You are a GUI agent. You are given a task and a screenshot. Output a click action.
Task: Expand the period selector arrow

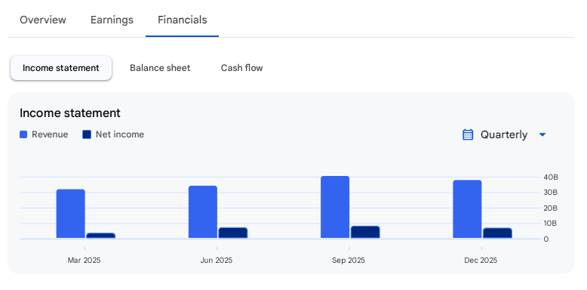(542, 135)
